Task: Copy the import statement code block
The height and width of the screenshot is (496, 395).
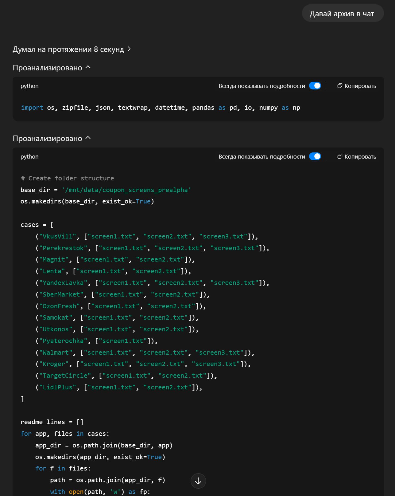Action: tap(357, 86)
